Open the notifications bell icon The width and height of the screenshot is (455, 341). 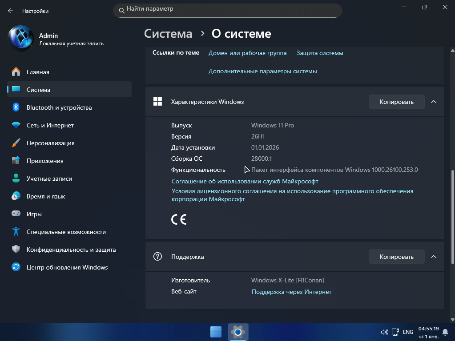[x=445, y=332]
